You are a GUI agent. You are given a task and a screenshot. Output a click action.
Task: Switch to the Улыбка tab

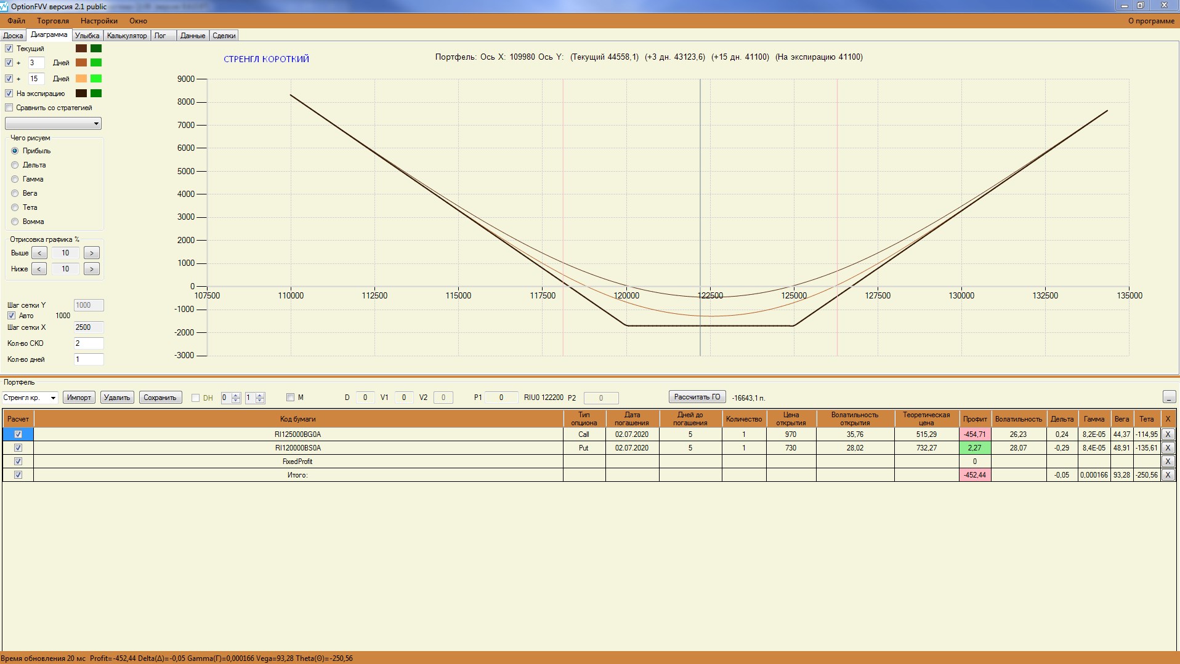tap(87, 36)
